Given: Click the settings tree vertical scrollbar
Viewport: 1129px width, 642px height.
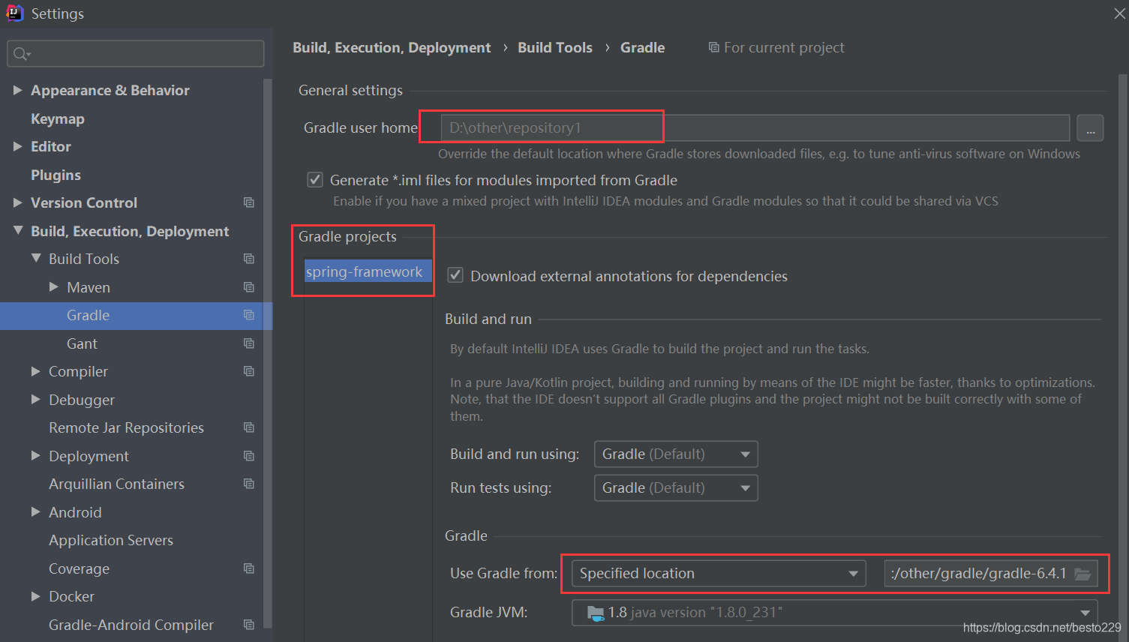Looking at the screenshot, I should [267, 352].
